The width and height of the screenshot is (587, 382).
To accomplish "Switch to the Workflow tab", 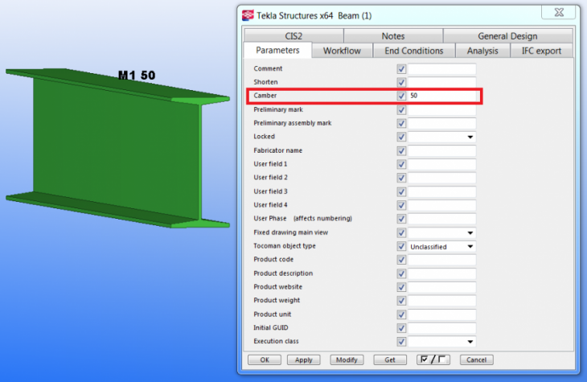I will 342,51.
